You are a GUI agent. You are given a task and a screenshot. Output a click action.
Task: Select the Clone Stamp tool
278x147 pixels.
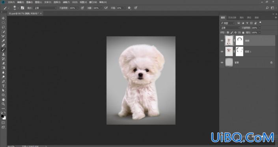pos(3,54)
